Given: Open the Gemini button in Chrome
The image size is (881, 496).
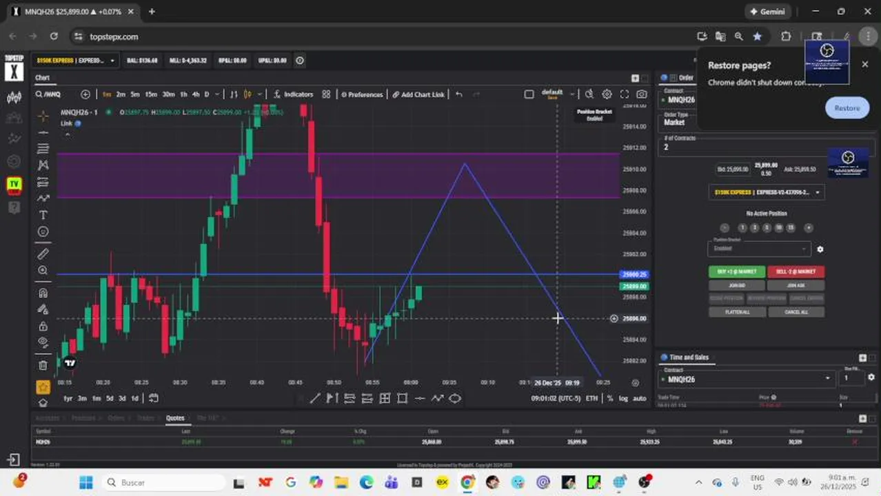Looking at the screenshot, I should tap(767, 12).
